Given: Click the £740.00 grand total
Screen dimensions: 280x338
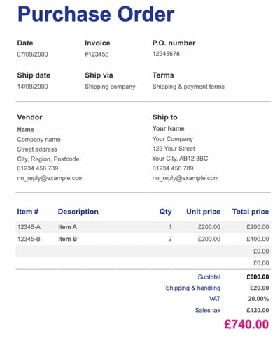Looking at the screenshot, I should click(x=246, y=325).
